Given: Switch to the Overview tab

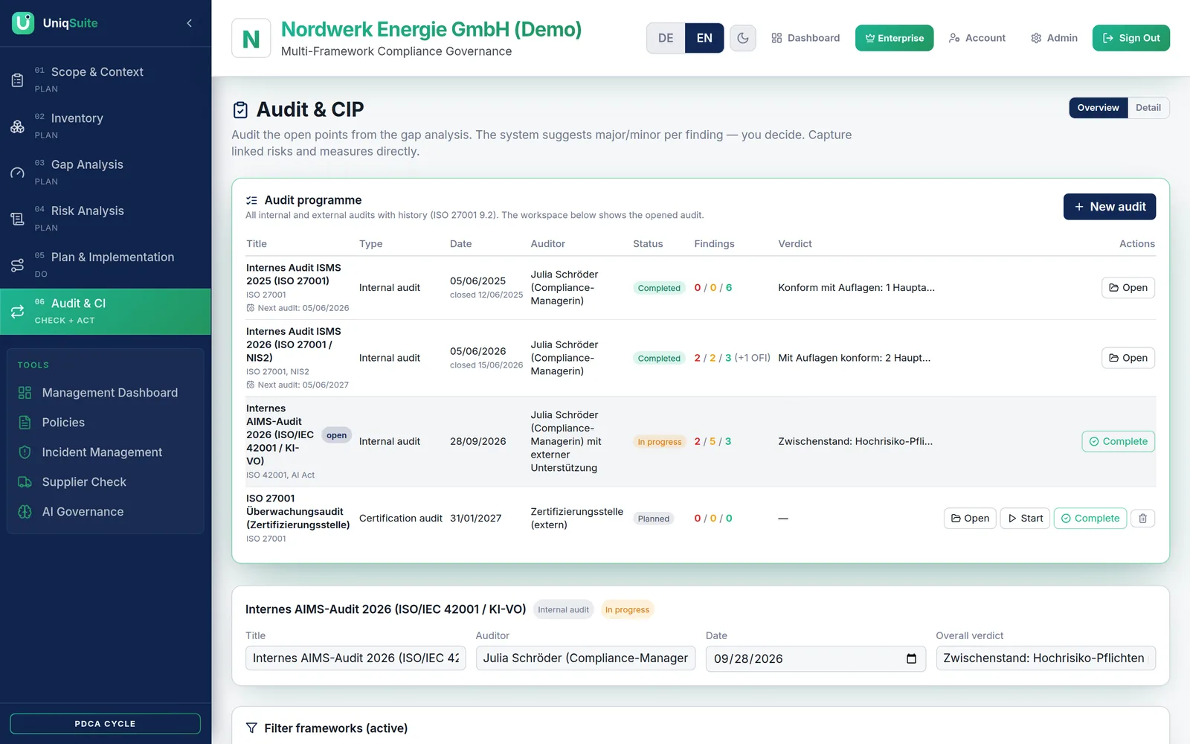Looking at the screenshot, I should [x=1098, y=108].
